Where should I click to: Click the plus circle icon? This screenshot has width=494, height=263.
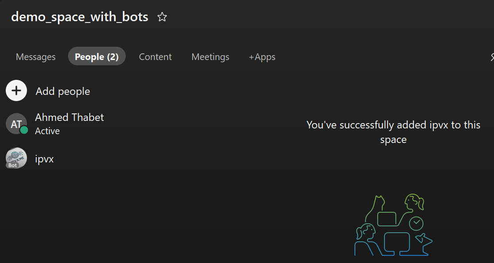coord(16,91)
